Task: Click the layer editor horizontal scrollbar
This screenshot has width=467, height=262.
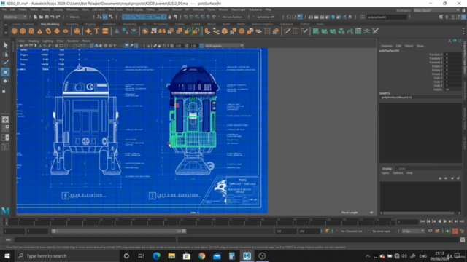Action: click(418, 213)
